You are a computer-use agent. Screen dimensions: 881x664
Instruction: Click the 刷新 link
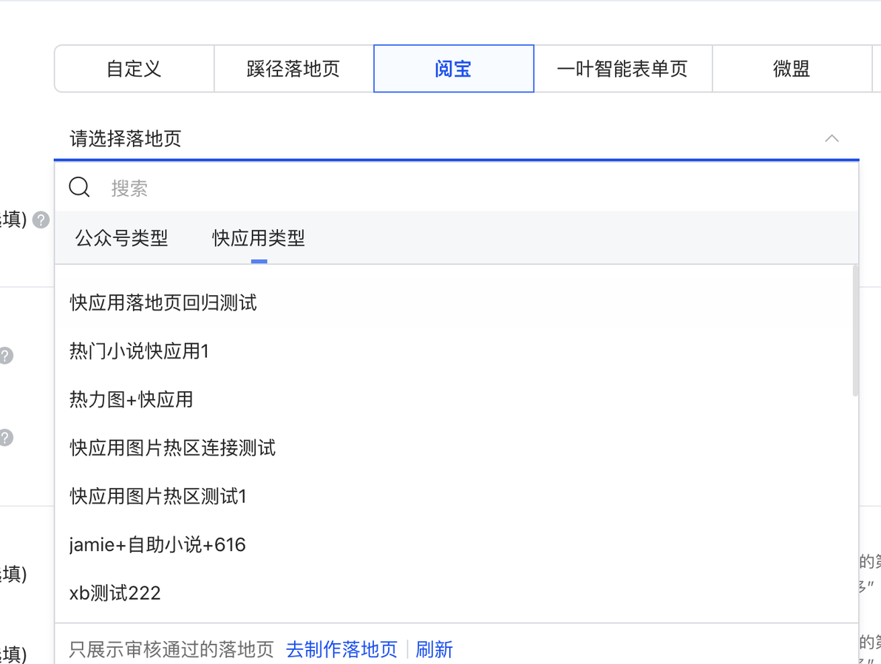tap(435, 649)
